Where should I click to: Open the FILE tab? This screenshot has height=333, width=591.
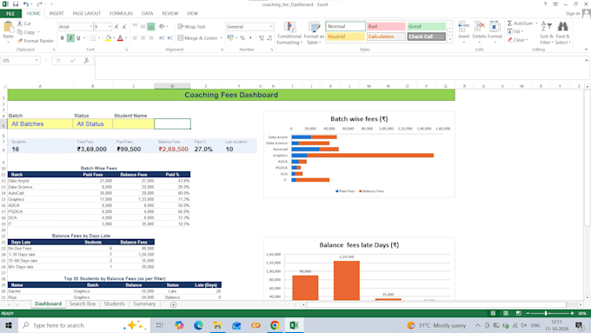point(10,14)
